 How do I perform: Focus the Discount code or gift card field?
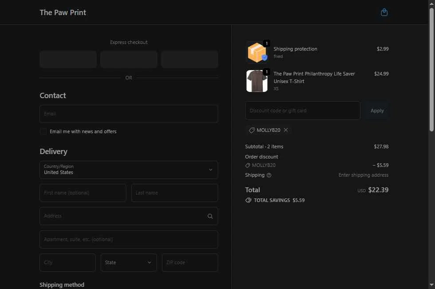pos(303,111)
